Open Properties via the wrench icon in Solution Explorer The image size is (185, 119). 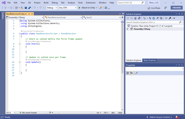click(170, 18)
